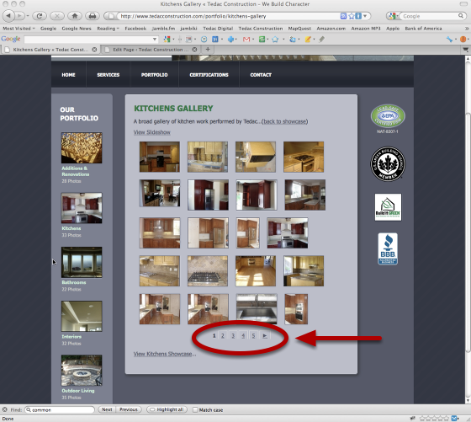The image size is (471, 422).
Task: Close the Edit Page tab
Action: click(x=194, y=50)
